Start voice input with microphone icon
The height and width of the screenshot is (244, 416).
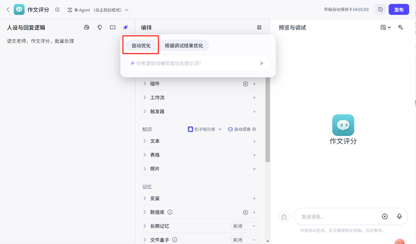click(399, 217)
